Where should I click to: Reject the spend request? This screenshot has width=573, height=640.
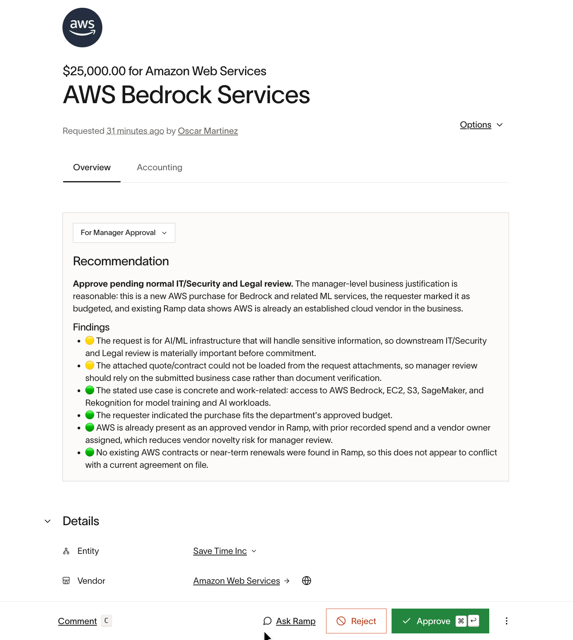point(356,621)
